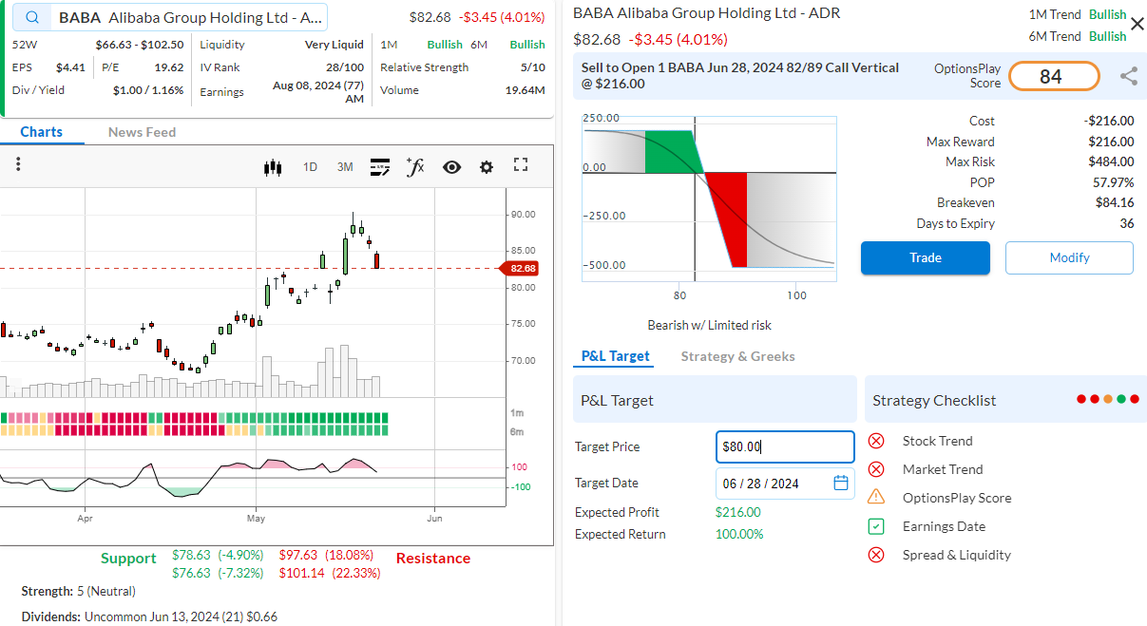The height and width of the screenshot is (626, 1147).
Task: Open the chart drawing tools
Action: [x=380, y=167]
